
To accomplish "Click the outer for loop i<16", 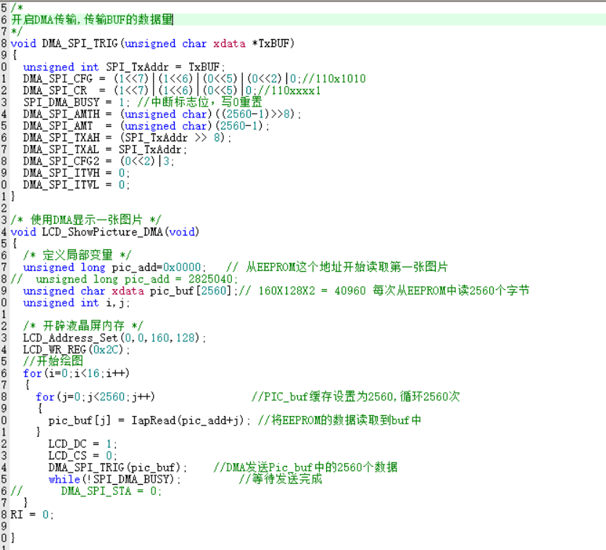I will click(76, 373).
